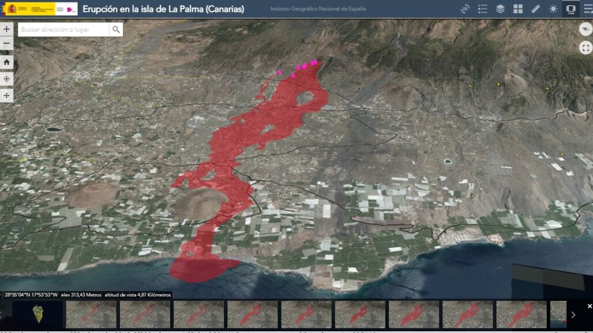Zoom out with the minus button
This screenshot has height=333, width=593.
7,44
